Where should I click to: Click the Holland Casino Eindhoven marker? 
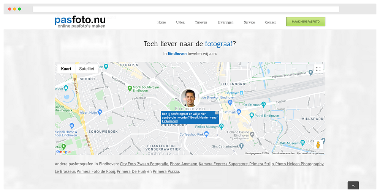(x=252, y=134)
